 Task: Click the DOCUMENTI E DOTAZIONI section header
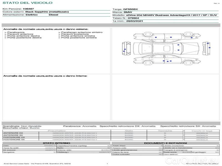point(165,143)
